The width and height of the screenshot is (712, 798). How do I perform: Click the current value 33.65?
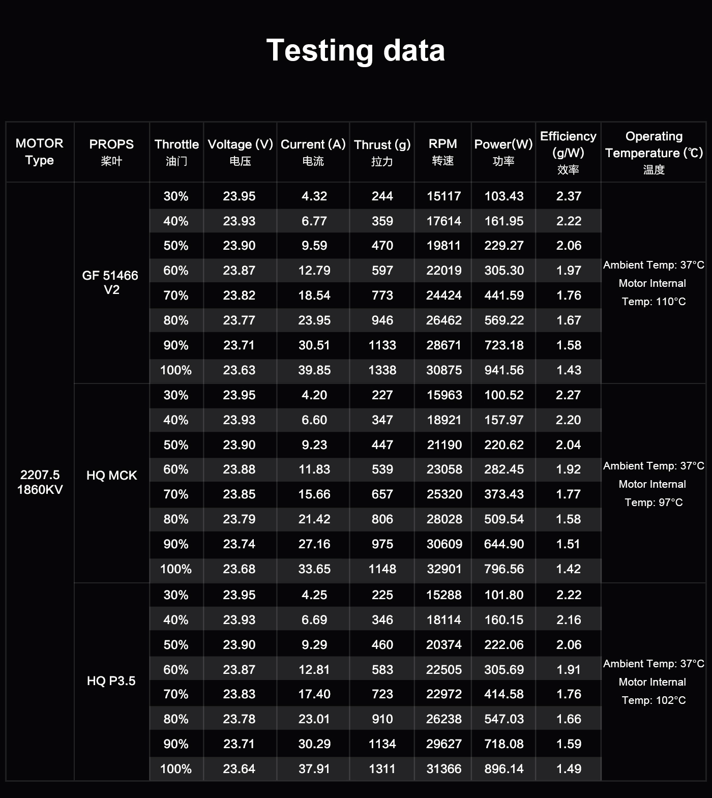pos(314,569)
